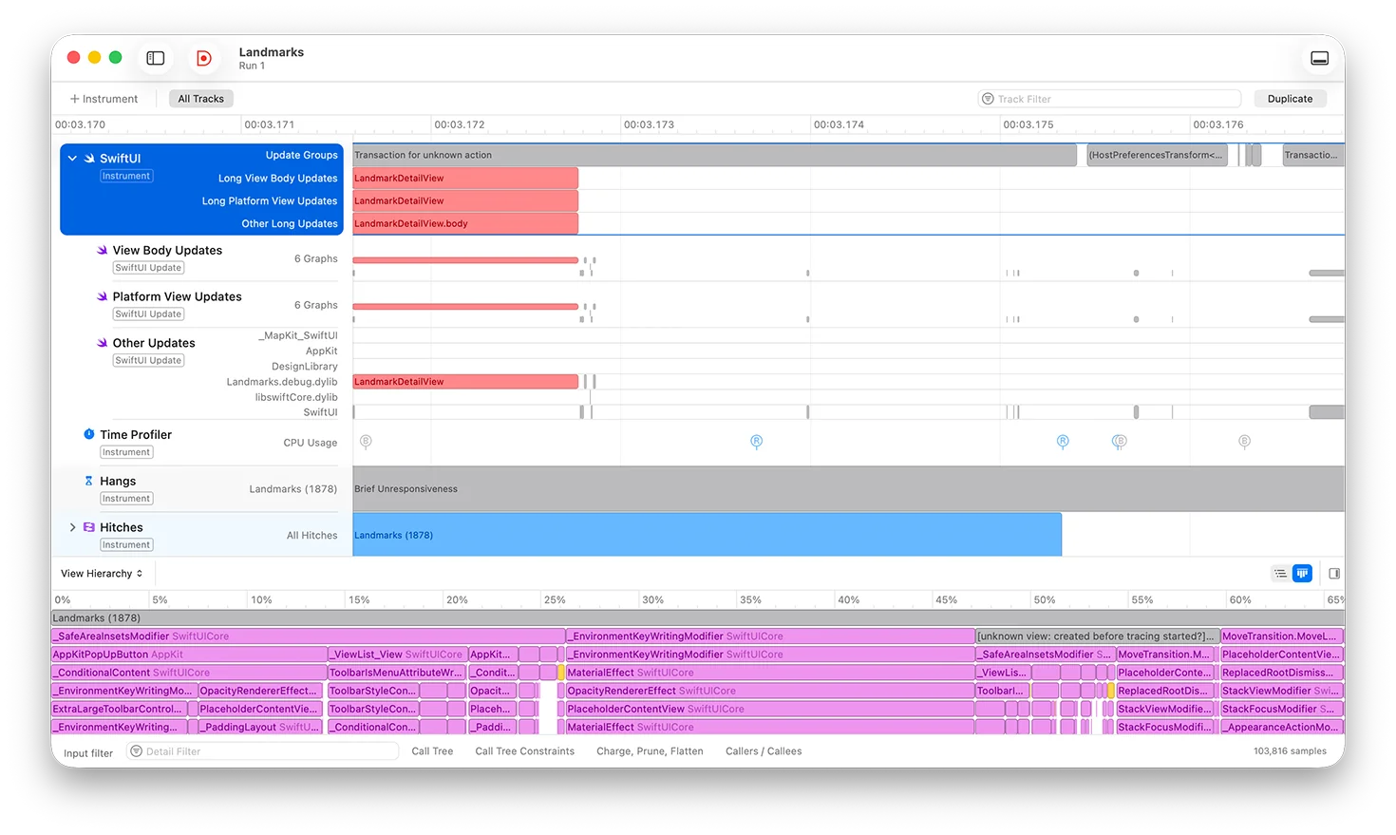The height and width of the screenshot is (835, 1396).
Task: Select the MaterialEffect SwiftUICore frame in third row
Action: [770, 673]
